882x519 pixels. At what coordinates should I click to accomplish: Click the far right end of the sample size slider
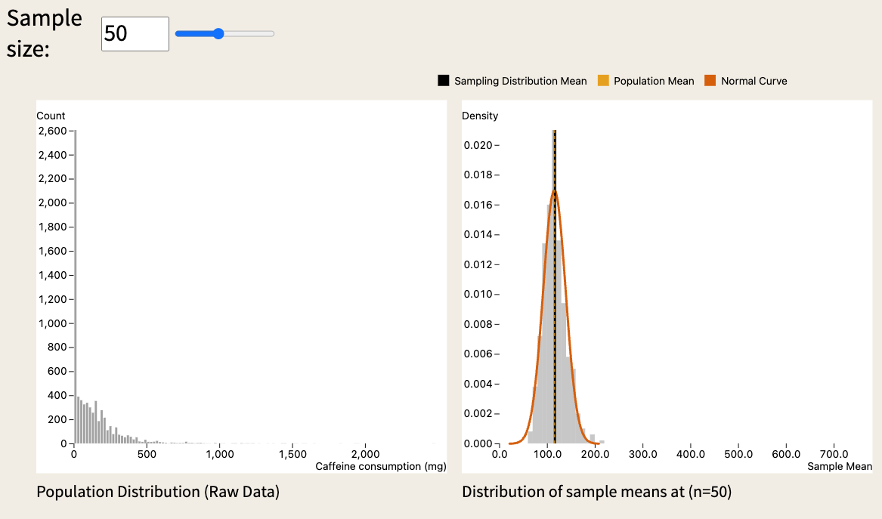(273, 33)
